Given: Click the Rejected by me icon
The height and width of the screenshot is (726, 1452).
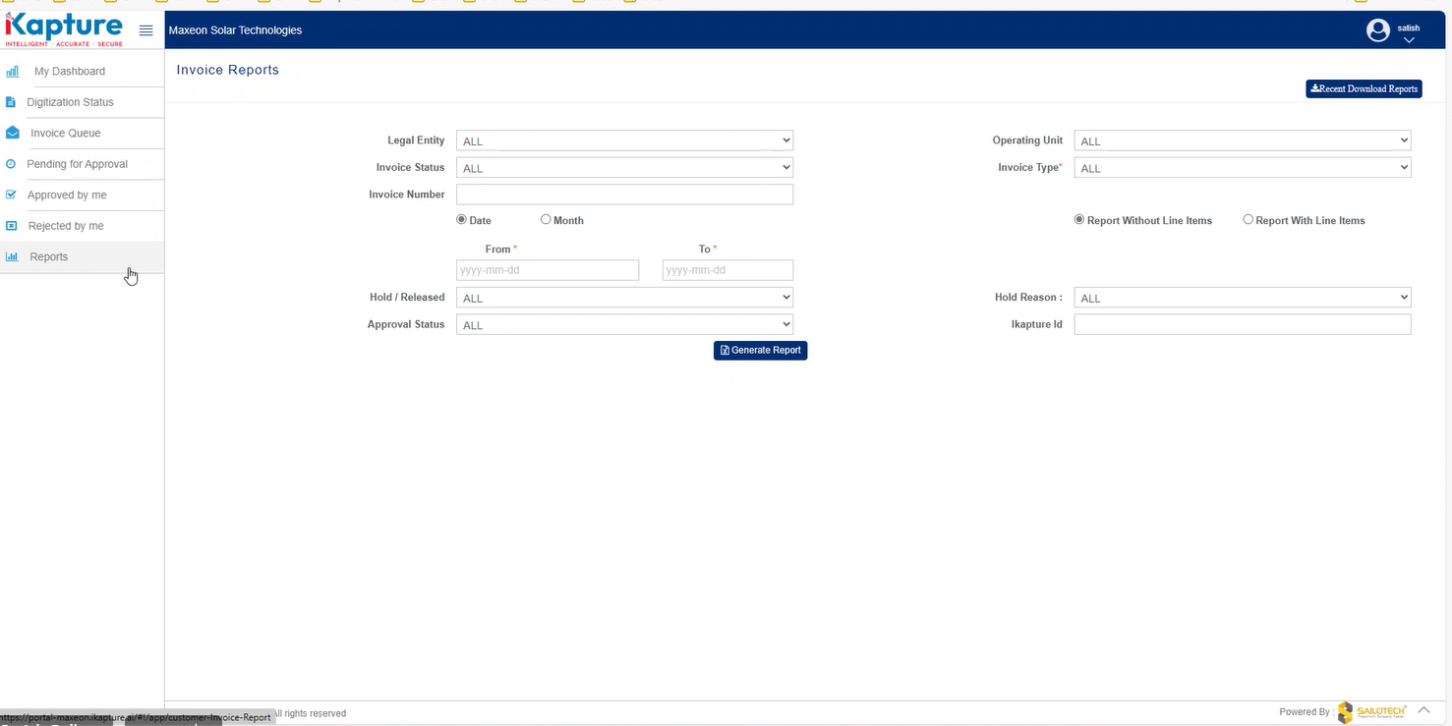Looking at the screenshot, I should [x=12, y=226].
